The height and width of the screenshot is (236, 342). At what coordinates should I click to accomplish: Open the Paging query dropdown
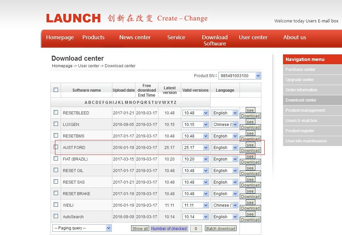[x=82, y=228]
